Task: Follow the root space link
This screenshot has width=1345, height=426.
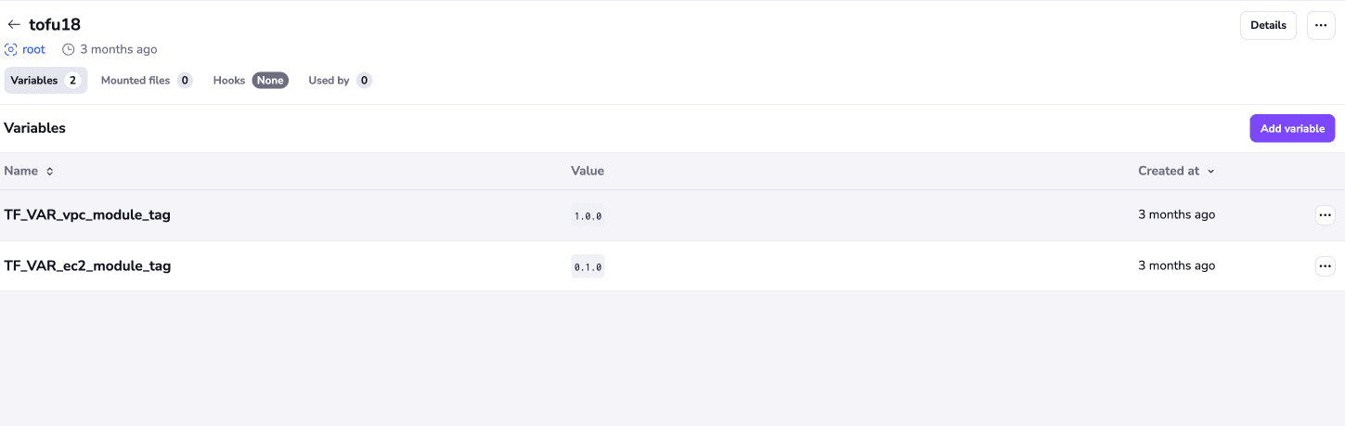Action: tap(33, 49)
